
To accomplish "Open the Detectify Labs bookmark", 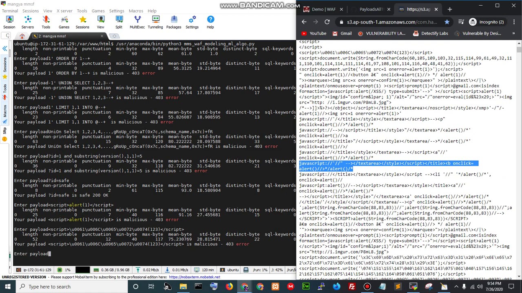I will pyautogui.click(x=430, y=33).
